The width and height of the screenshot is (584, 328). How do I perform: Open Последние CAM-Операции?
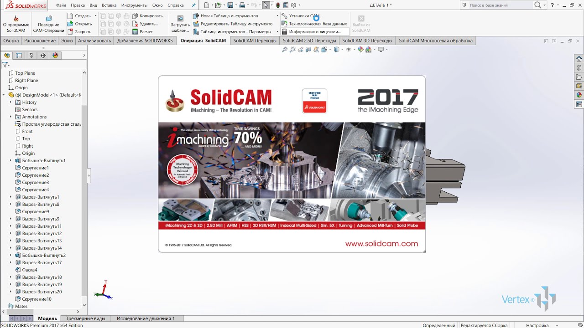tap(48, 24)
